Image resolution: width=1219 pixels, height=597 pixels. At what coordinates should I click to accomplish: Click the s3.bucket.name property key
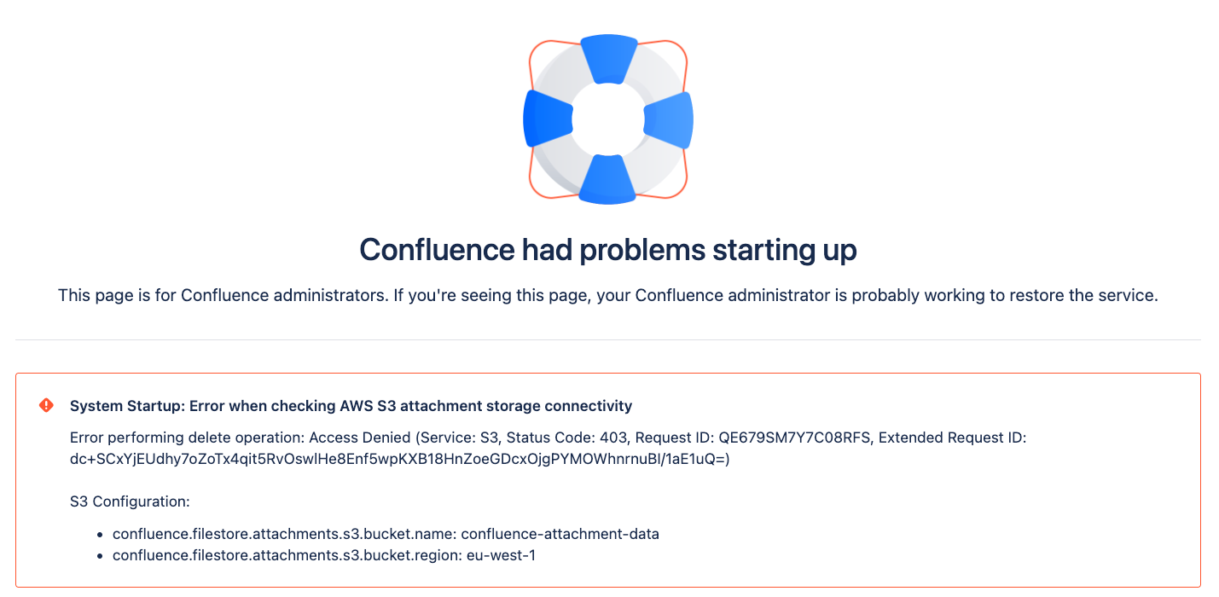pos(284,535)
